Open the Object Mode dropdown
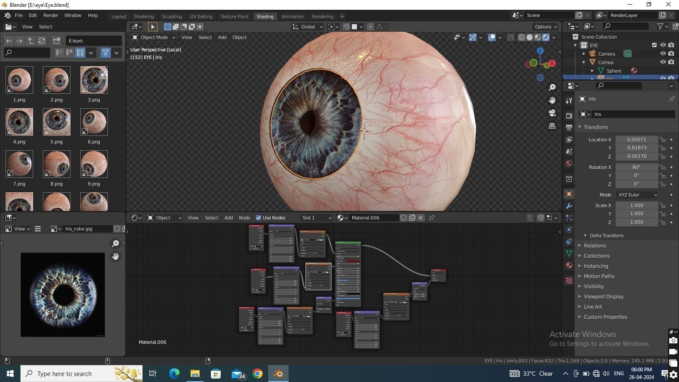 153,37
